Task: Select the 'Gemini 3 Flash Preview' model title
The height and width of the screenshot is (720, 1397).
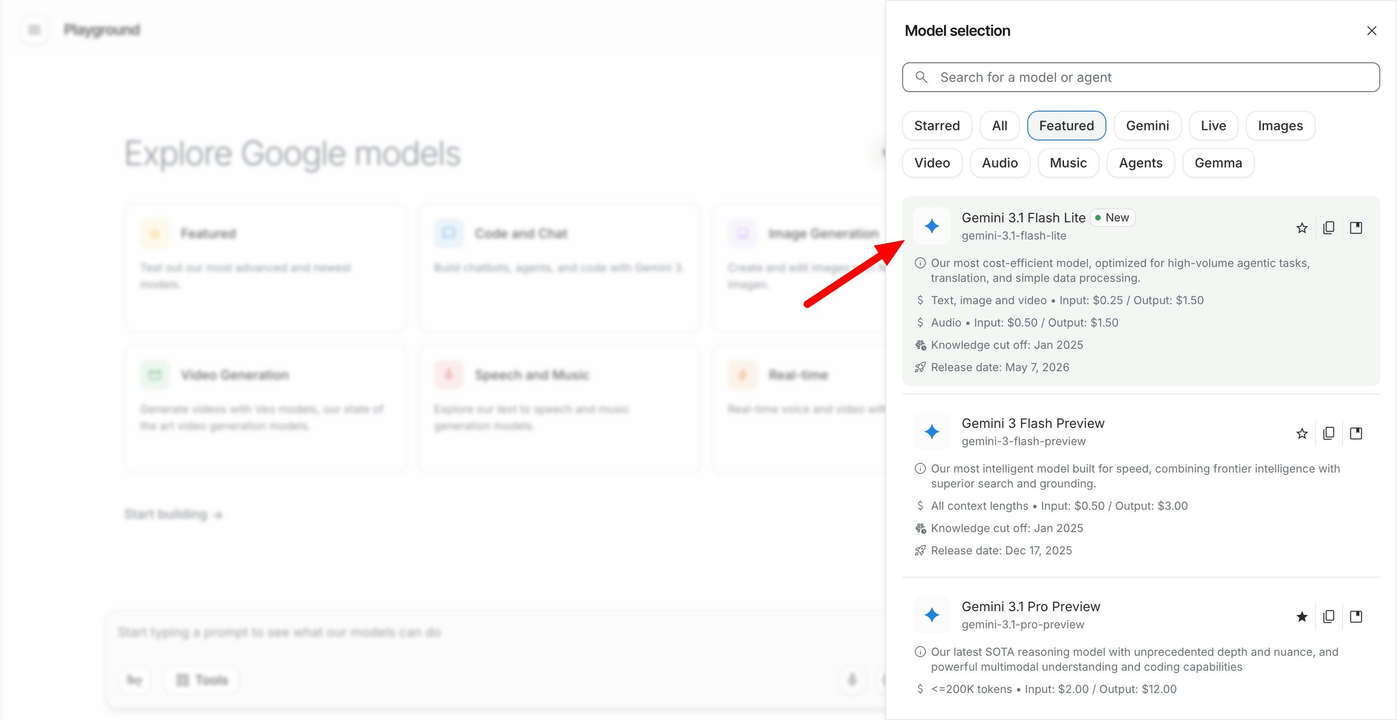Action: pyautogui.click(x=1032, y=423)
